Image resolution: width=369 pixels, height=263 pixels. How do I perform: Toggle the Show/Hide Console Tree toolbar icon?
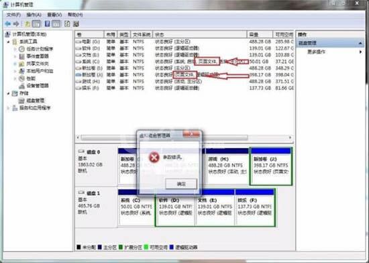click(x=36, y=23)
